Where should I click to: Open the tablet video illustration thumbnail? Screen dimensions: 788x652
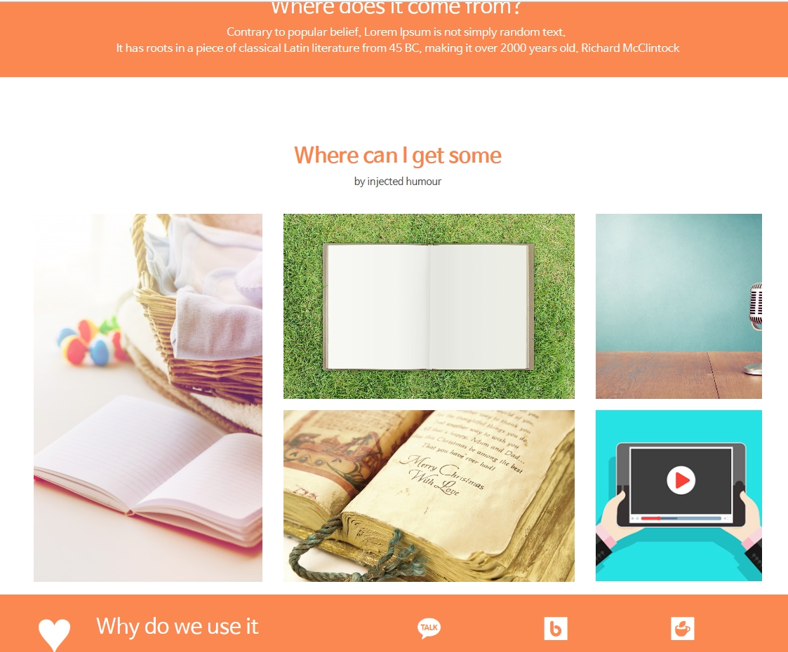[x=679, y=496]
